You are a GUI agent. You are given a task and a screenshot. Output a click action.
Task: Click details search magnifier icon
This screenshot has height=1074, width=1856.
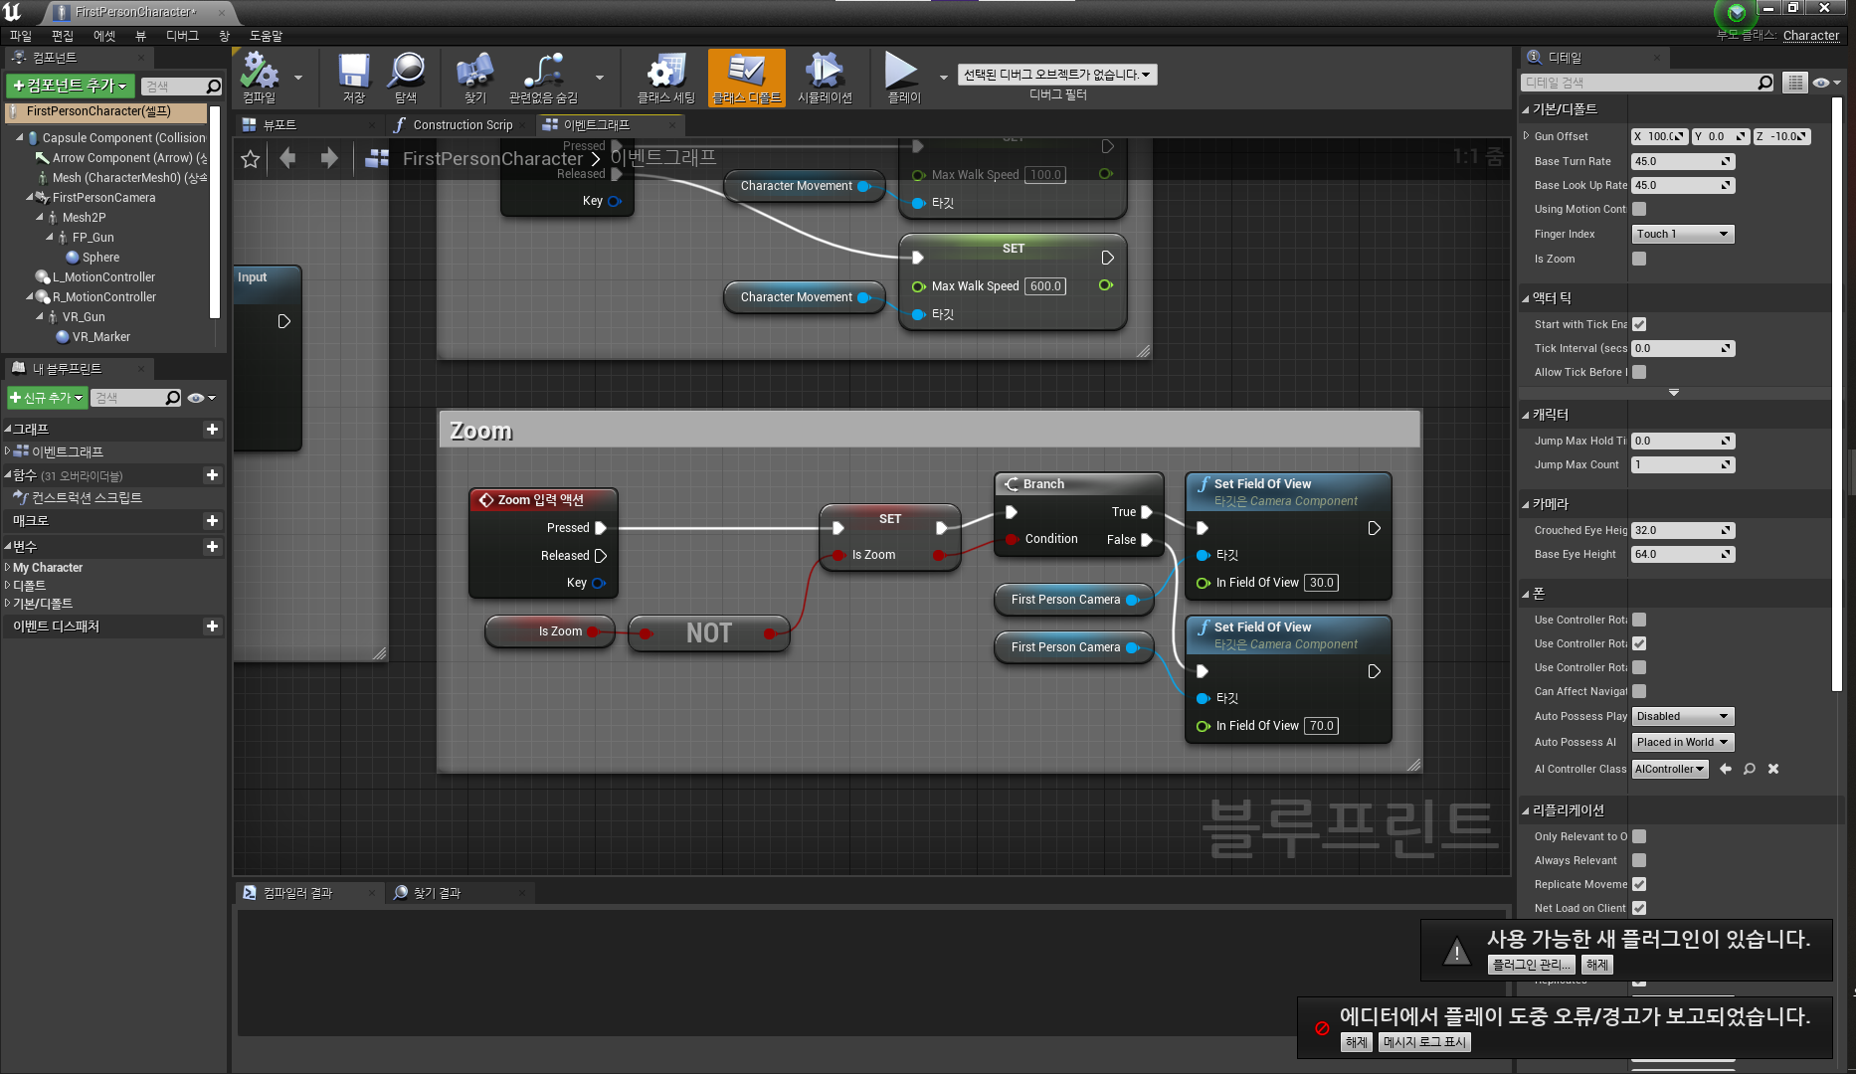pyautogui.click(x=1764, y=83)
